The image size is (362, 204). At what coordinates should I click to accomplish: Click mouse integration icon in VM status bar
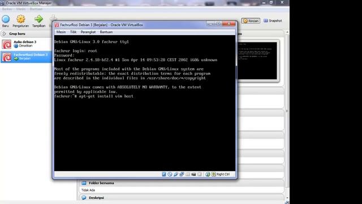click(208, 174)
